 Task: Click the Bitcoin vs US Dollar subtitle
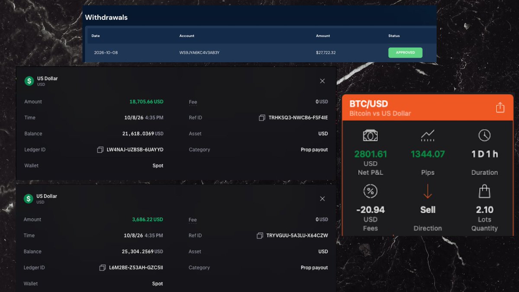point(380,114)
